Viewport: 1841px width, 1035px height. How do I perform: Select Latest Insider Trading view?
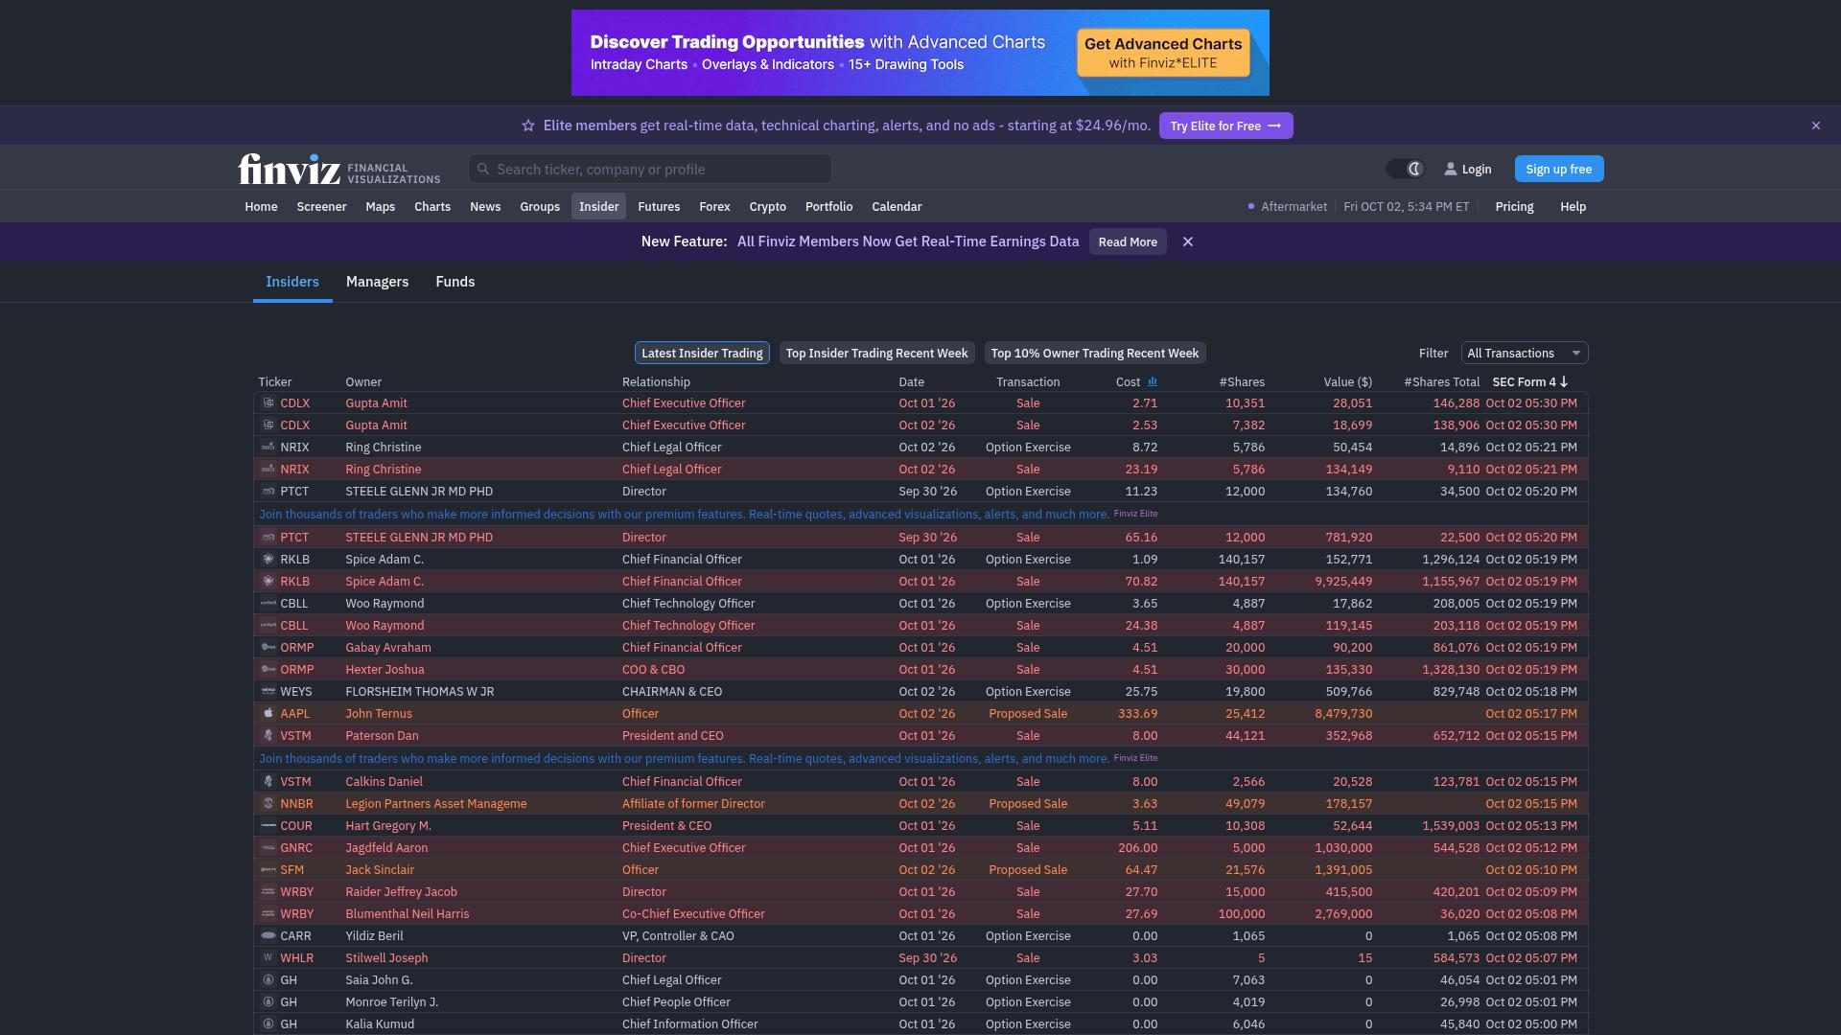[702, 353]
